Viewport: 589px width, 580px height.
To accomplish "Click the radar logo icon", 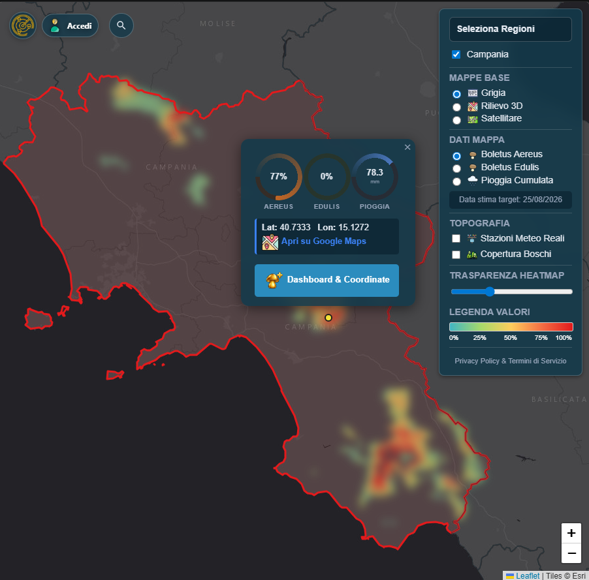I will pyautogui.click(x=23, y=25).
